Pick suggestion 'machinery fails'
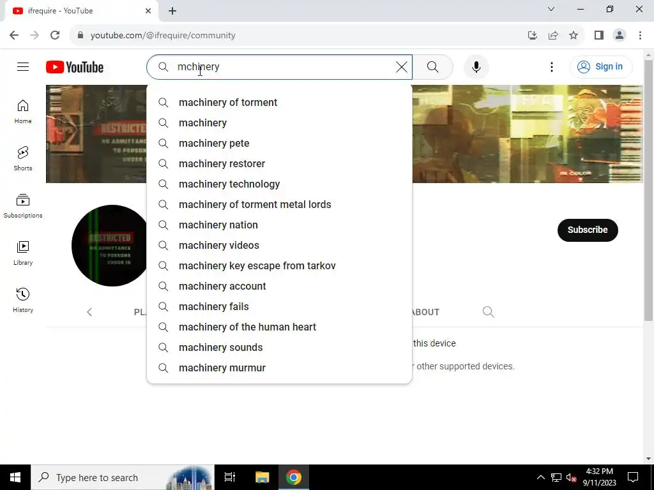 click(280, 307)
